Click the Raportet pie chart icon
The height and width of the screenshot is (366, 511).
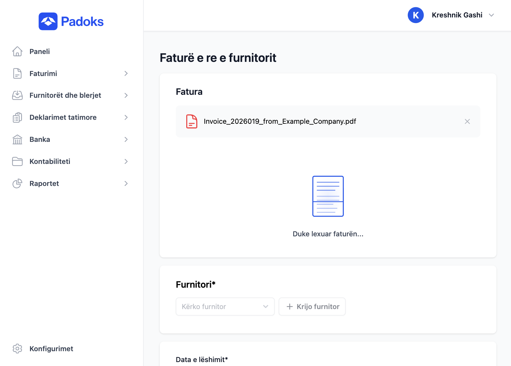click(17, 184)
